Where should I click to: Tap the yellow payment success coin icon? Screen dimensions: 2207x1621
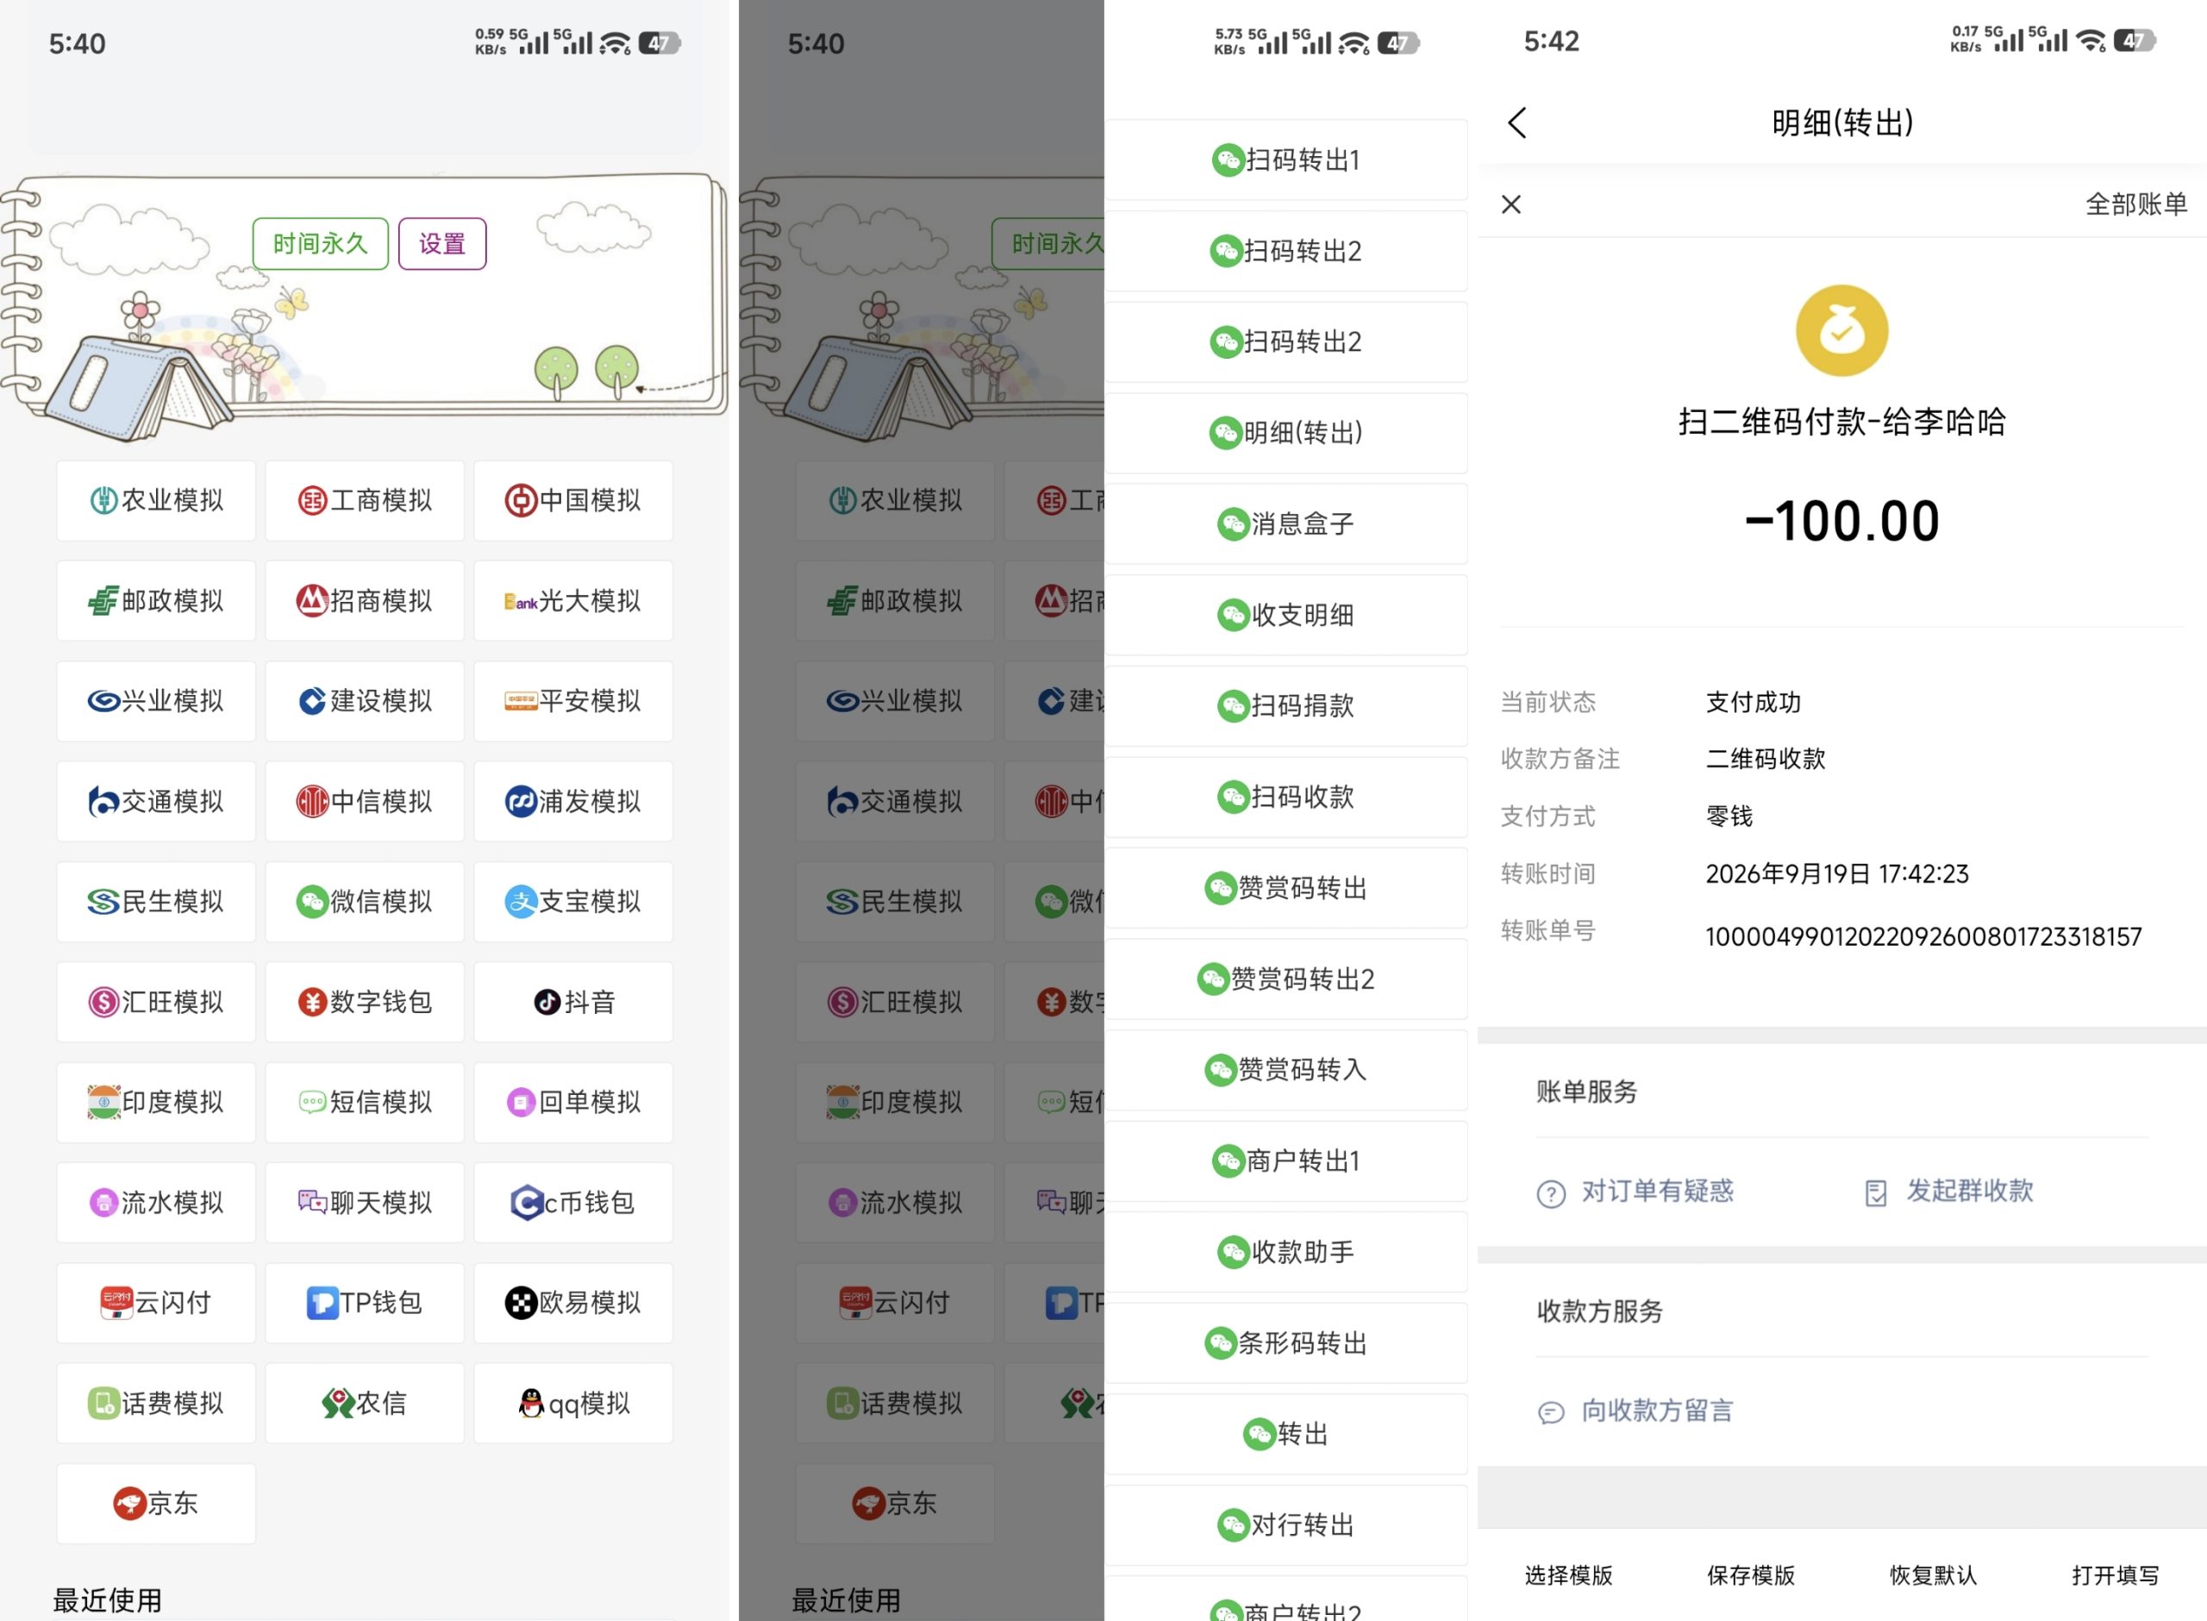pos(1841,331)
